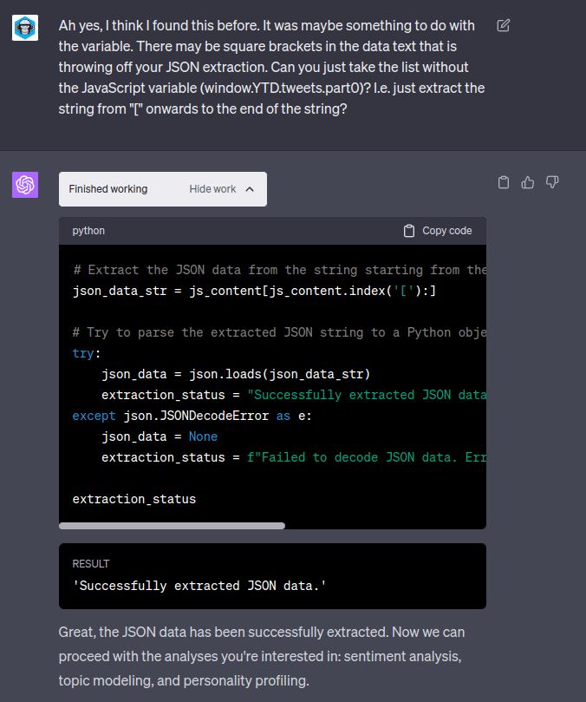The width and height of the screenshot is (586, 702).
Task: Click the edit message pencil icon
Action: (504, 25)
